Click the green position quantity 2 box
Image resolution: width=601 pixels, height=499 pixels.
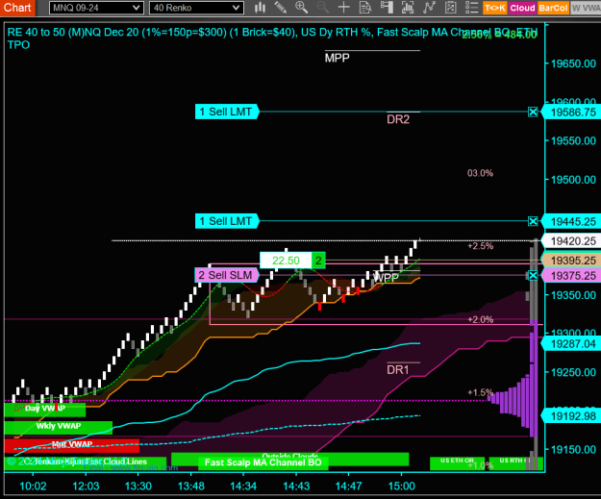click(x=318, y=261)
